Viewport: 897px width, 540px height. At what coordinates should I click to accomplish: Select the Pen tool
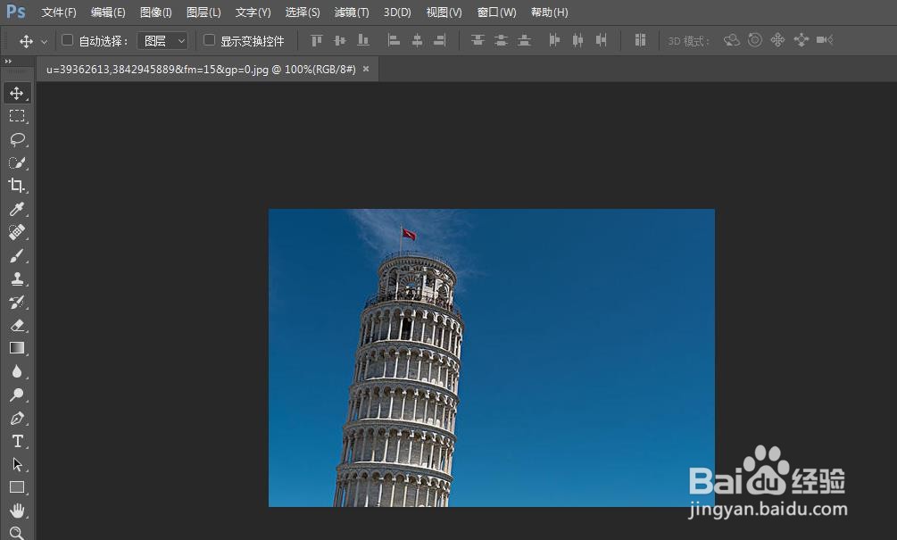[17, 418]
